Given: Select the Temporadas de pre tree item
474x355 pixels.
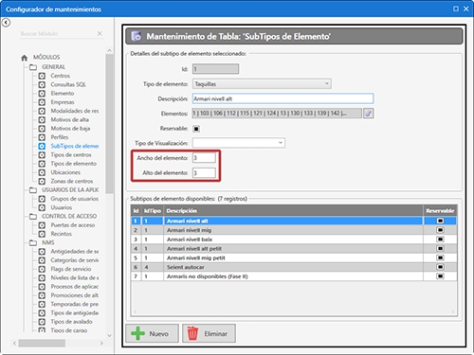Looking at the screenshot, I should (75, 304).
